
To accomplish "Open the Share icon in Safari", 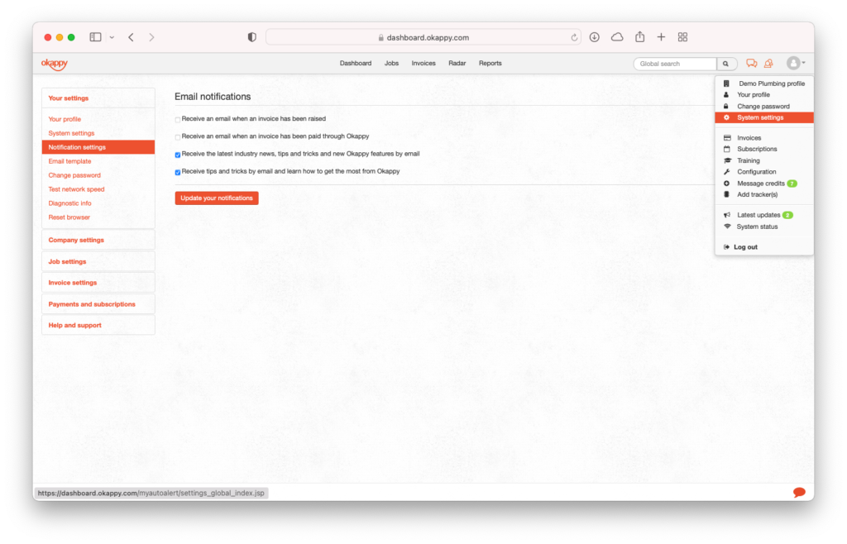I will click(x=640, y=36).
